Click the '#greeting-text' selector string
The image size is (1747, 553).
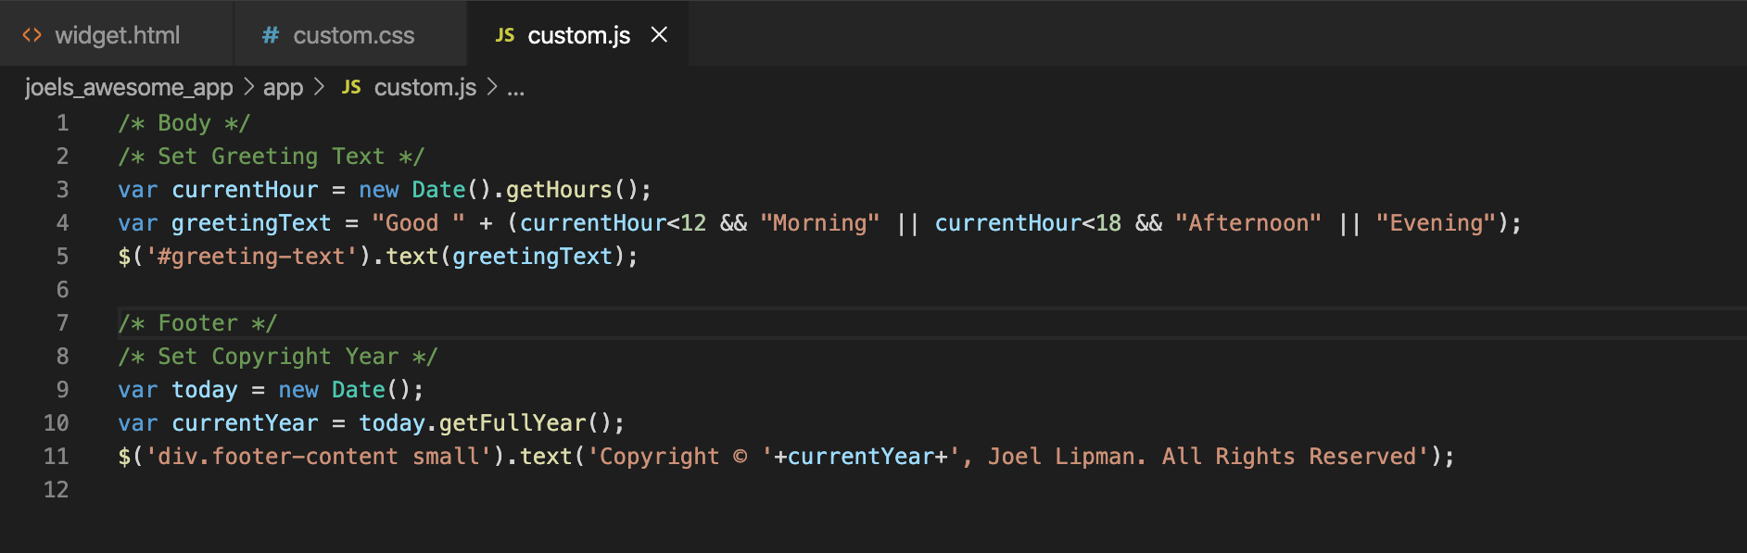(251, 257)
